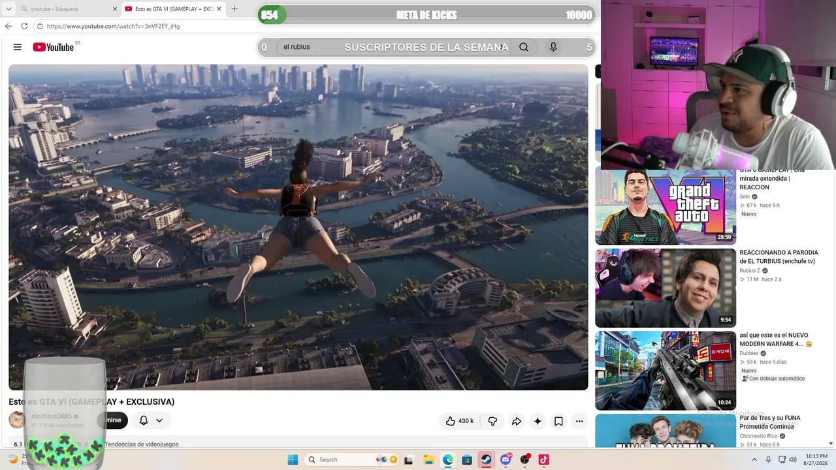836x470 pixels.
Task: Open the Rubius Z channel link
Action: 750,270
